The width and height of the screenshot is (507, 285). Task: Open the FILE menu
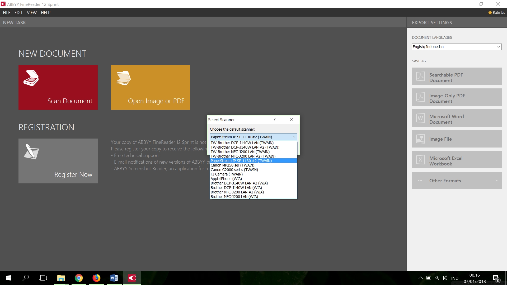[7, 12]
